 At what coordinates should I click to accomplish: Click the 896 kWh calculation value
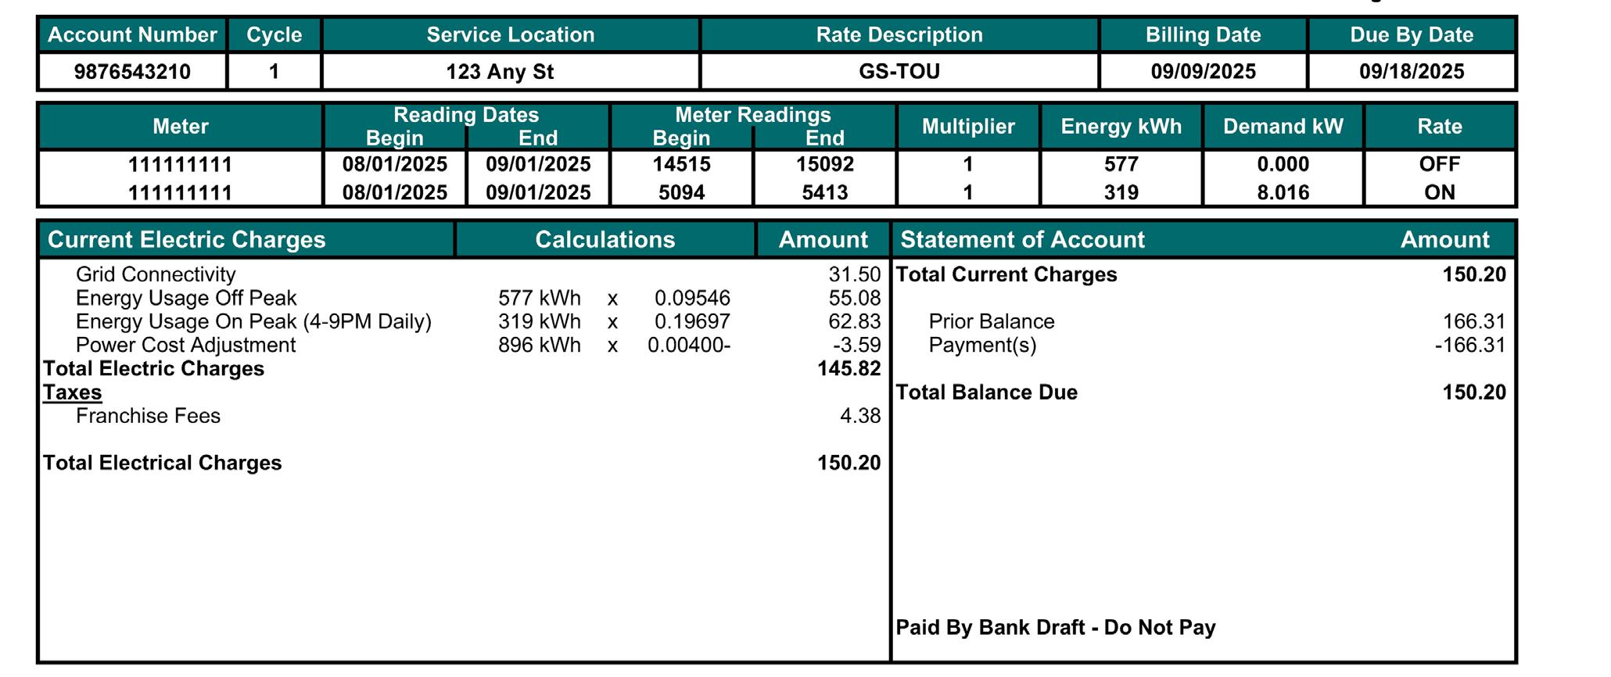tap(540, 345)
